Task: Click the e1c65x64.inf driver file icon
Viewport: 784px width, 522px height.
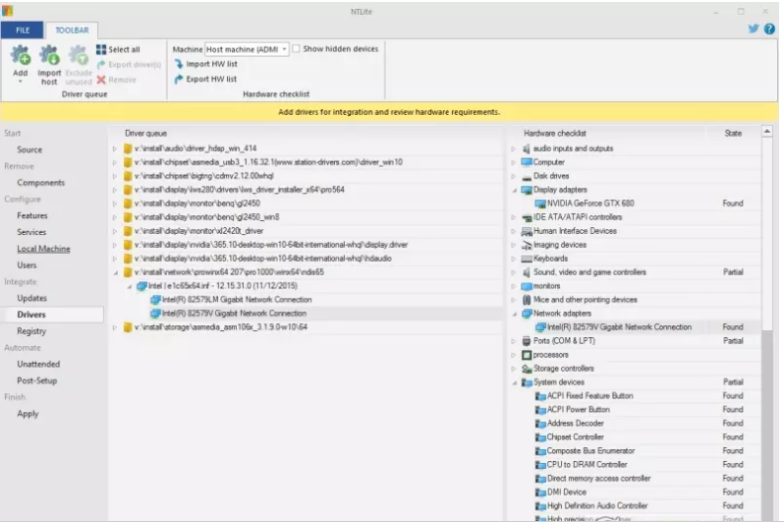Action: 142,286
